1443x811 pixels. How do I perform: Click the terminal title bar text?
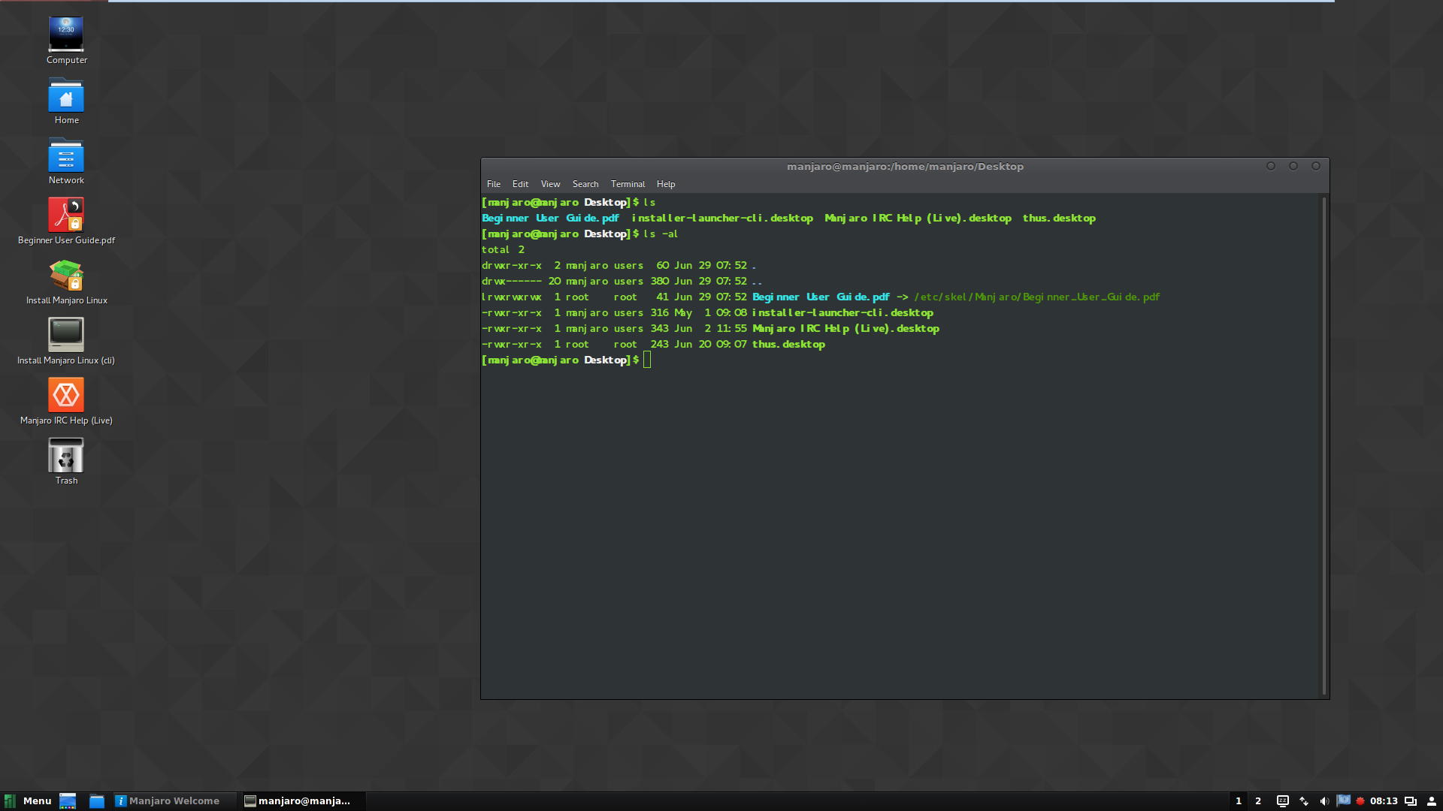click(x=905, y=167)
